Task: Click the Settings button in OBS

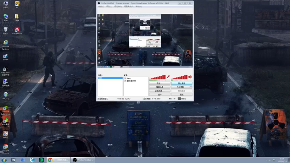Action: 159,83
